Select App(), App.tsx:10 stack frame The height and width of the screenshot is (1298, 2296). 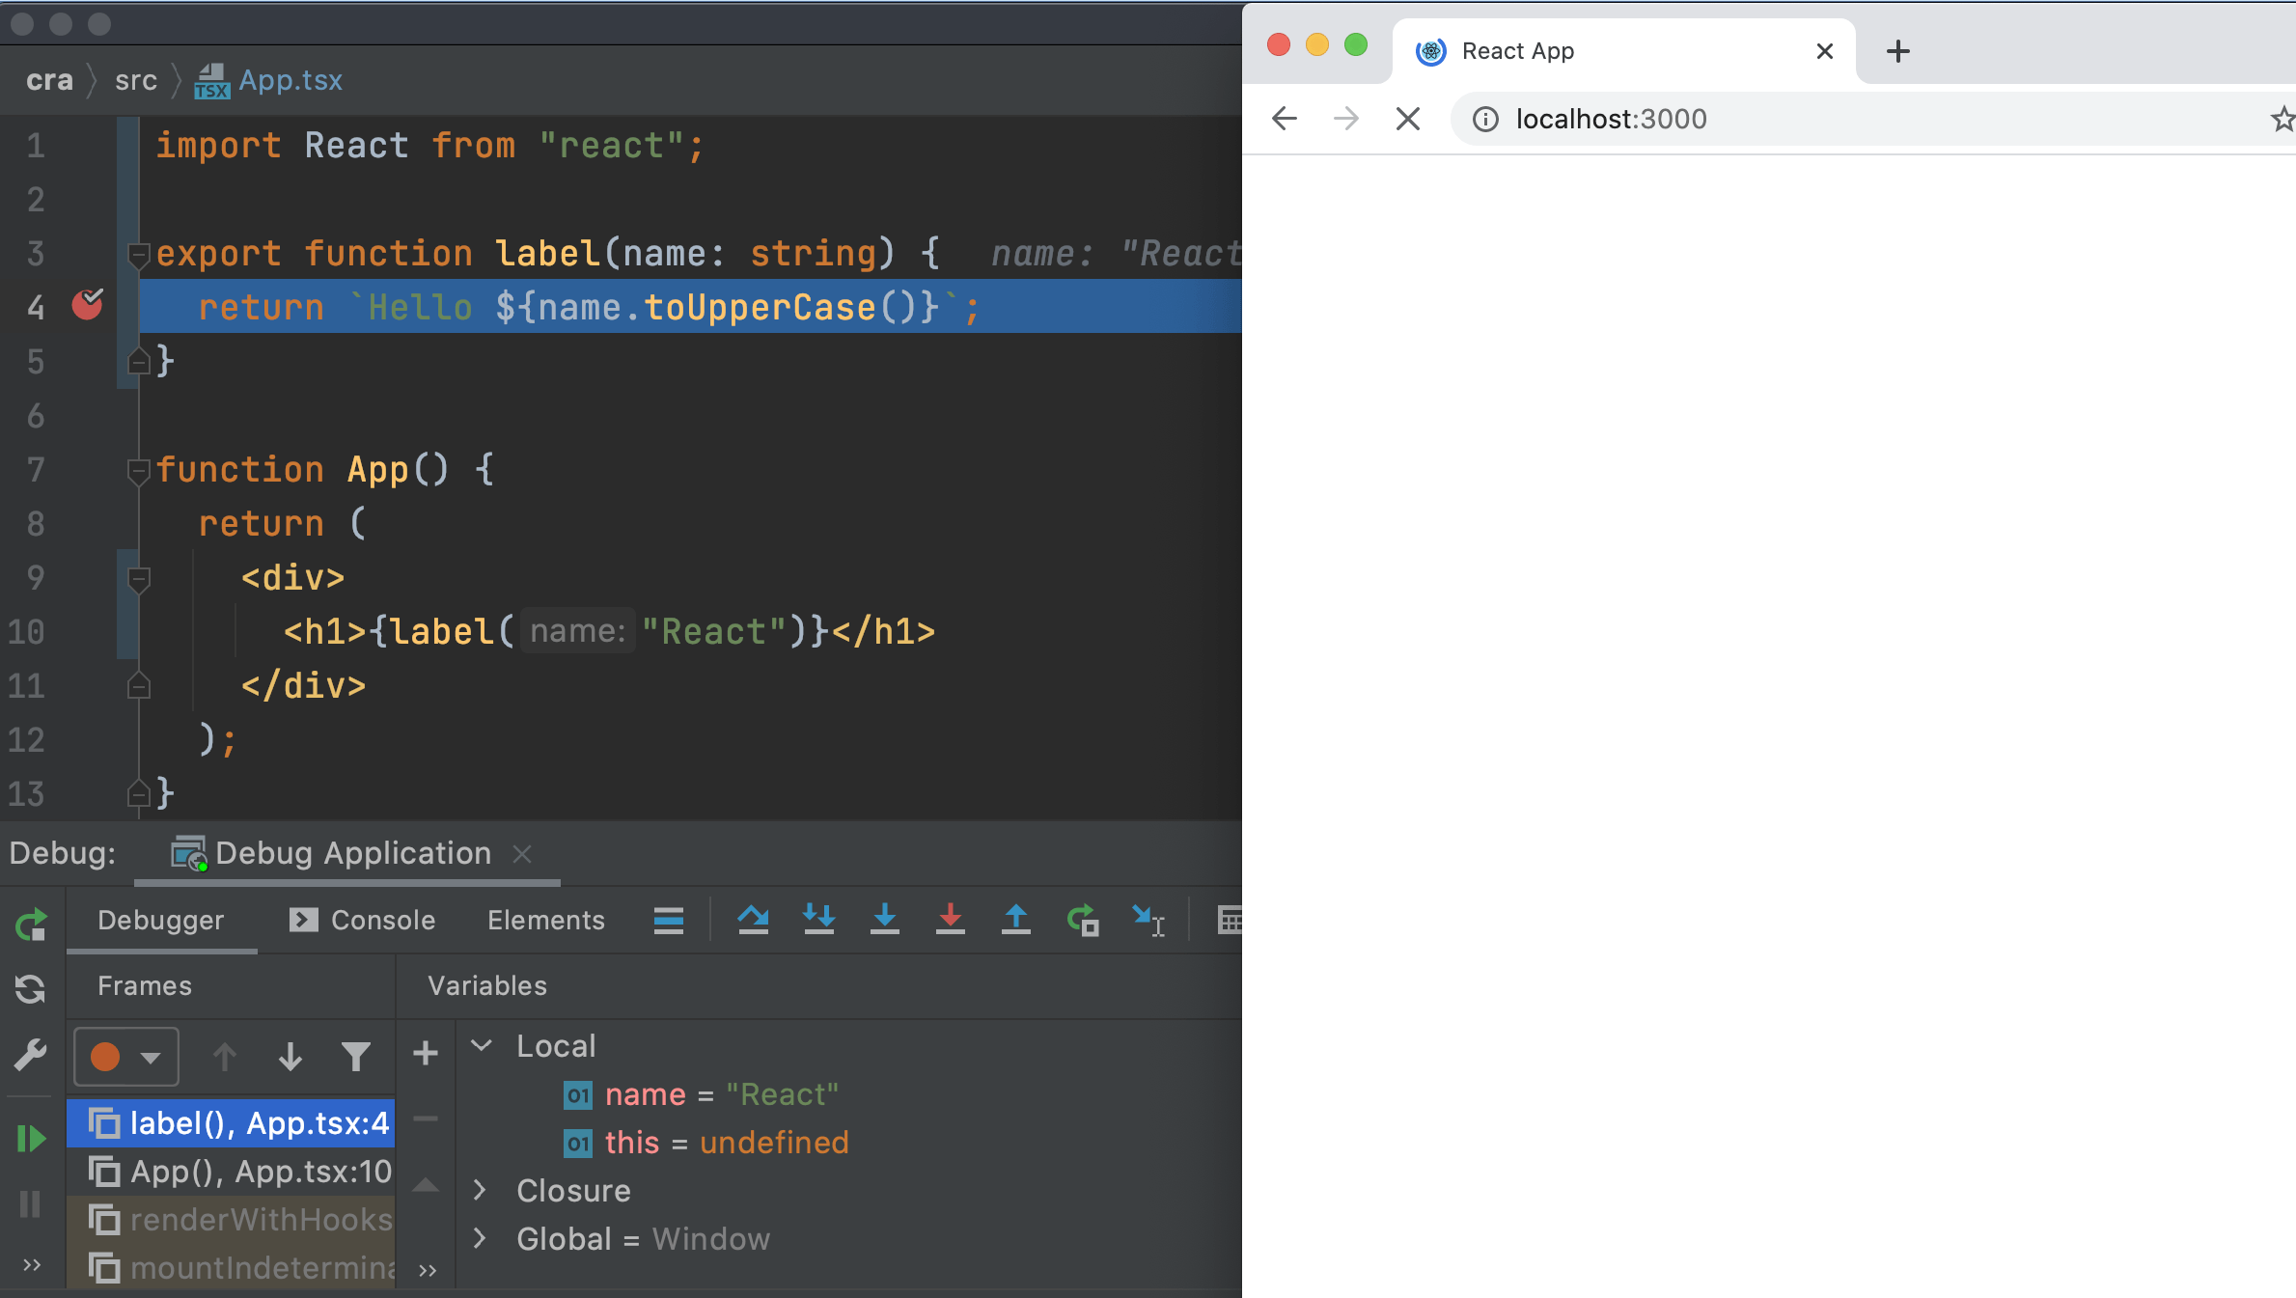[241, 1172]
